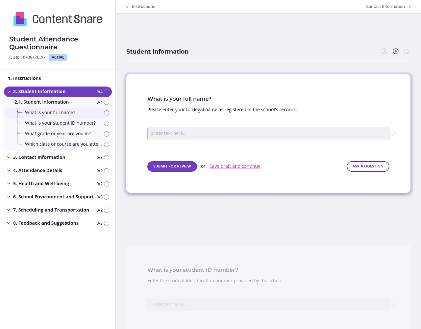Toggle circle beside 'What is your full name?'

[107, 113]
